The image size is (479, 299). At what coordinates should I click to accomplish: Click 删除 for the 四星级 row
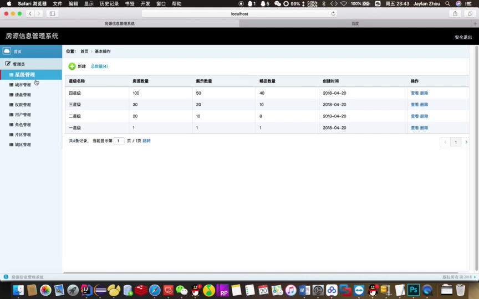(424, 93)
